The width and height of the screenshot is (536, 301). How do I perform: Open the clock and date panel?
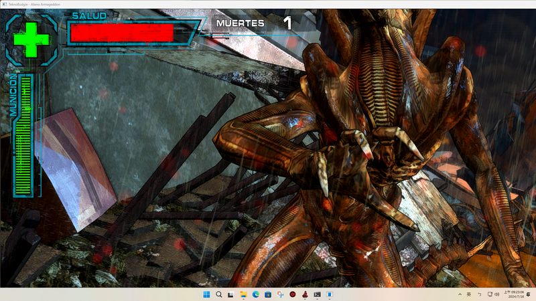point(514,294)
